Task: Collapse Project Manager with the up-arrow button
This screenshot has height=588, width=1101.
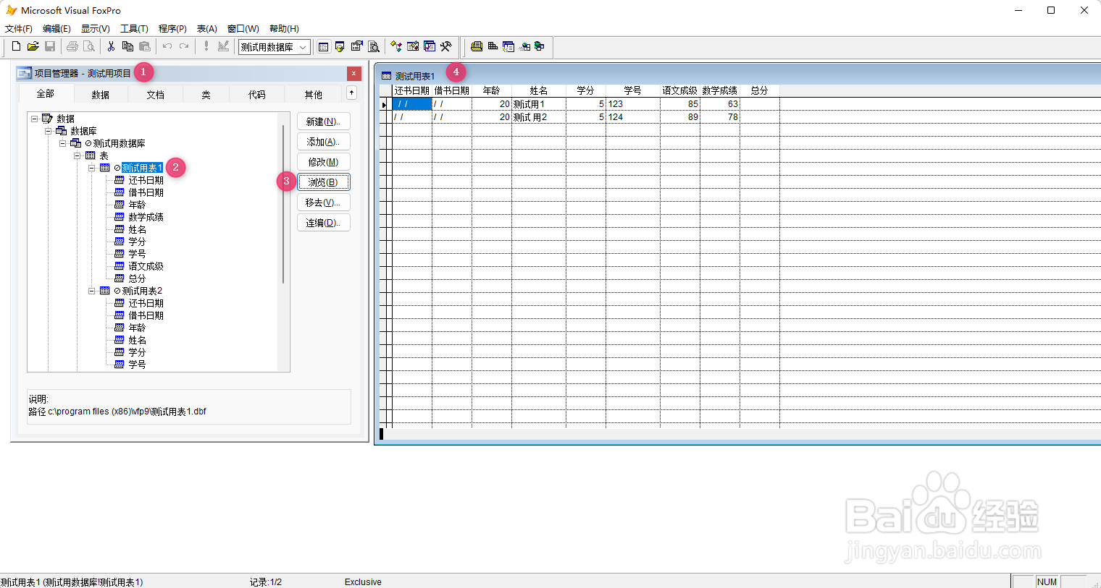Action: 351,93
